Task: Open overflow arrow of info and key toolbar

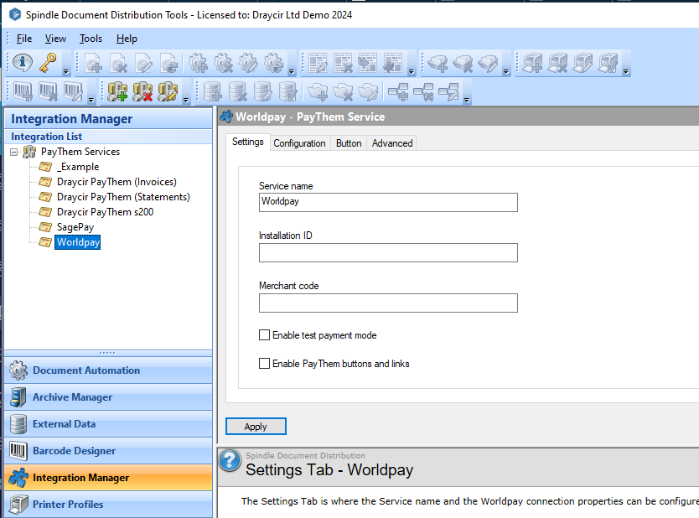Action: (x=66, y=71)
